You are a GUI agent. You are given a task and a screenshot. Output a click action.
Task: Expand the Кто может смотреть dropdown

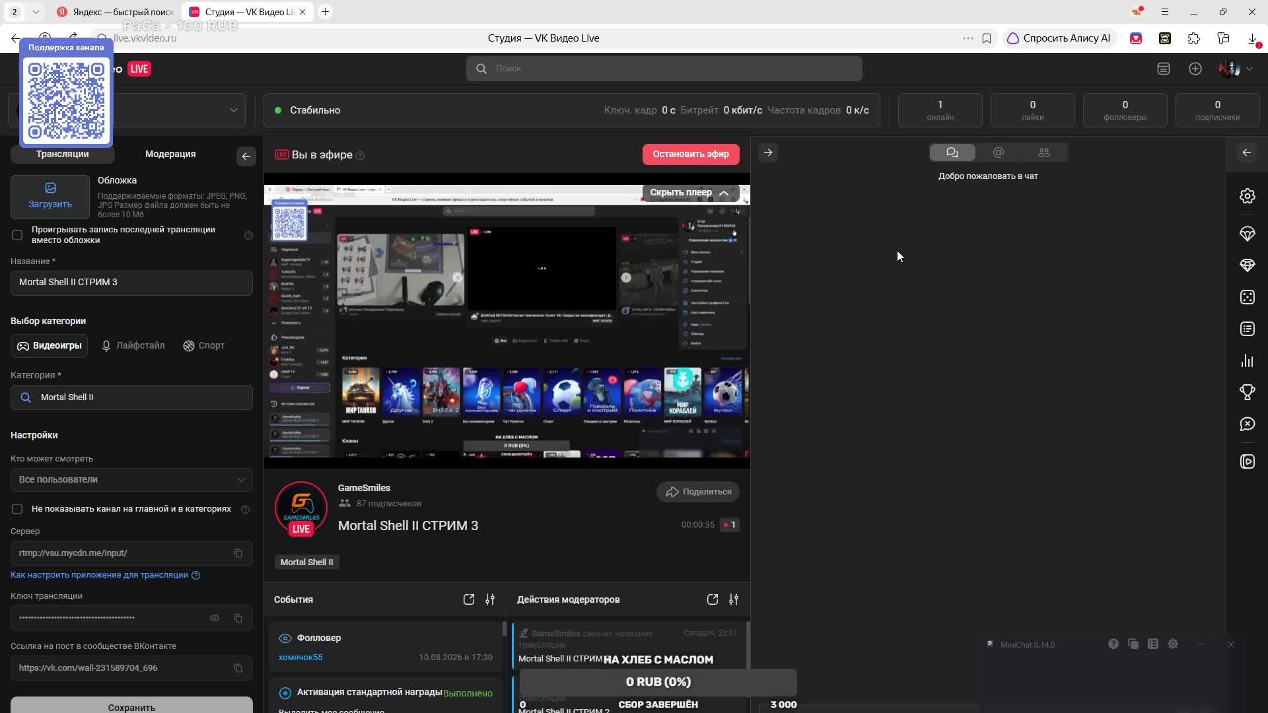pos(131,480)
